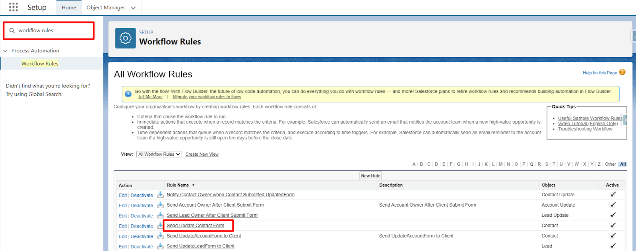Toggle Active checkmark for Send UpdateLeadForm to Client

(613, 246)
